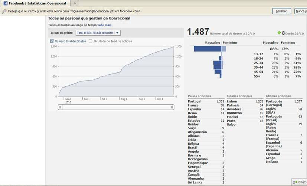Select the Grego language row
This screenshot has width=307, height=186.
284,158
